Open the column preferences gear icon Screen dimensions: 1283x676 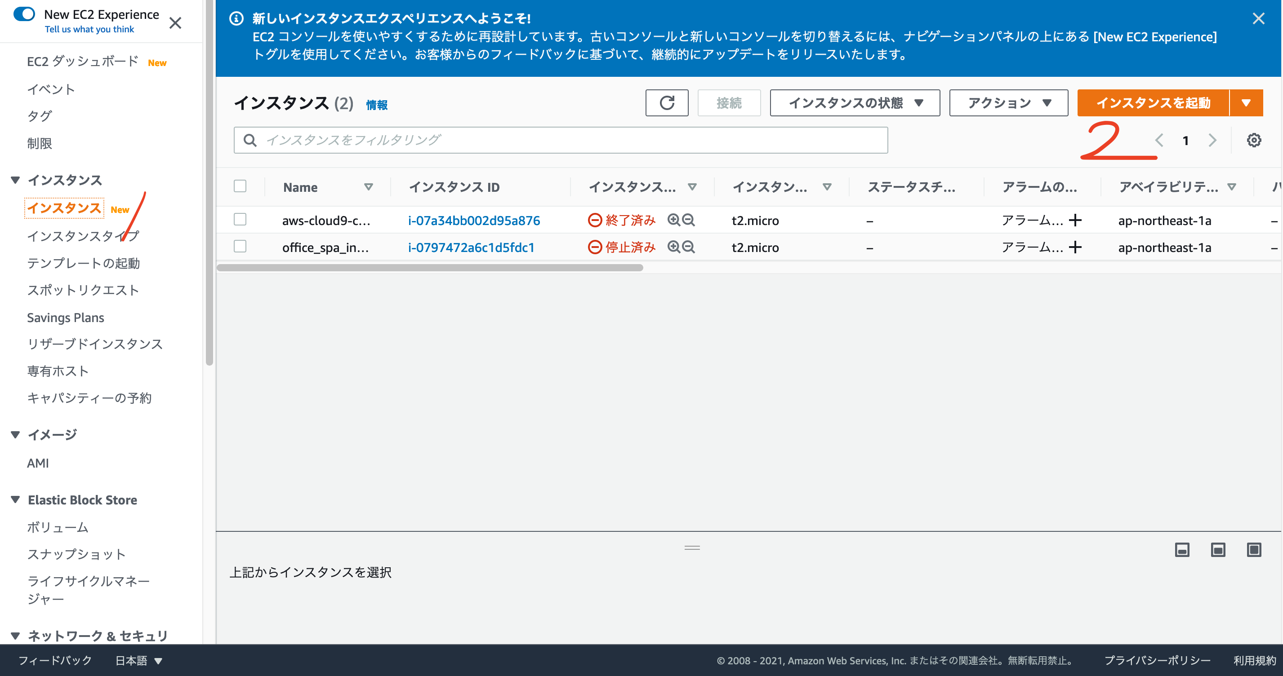pos(1255,140)
